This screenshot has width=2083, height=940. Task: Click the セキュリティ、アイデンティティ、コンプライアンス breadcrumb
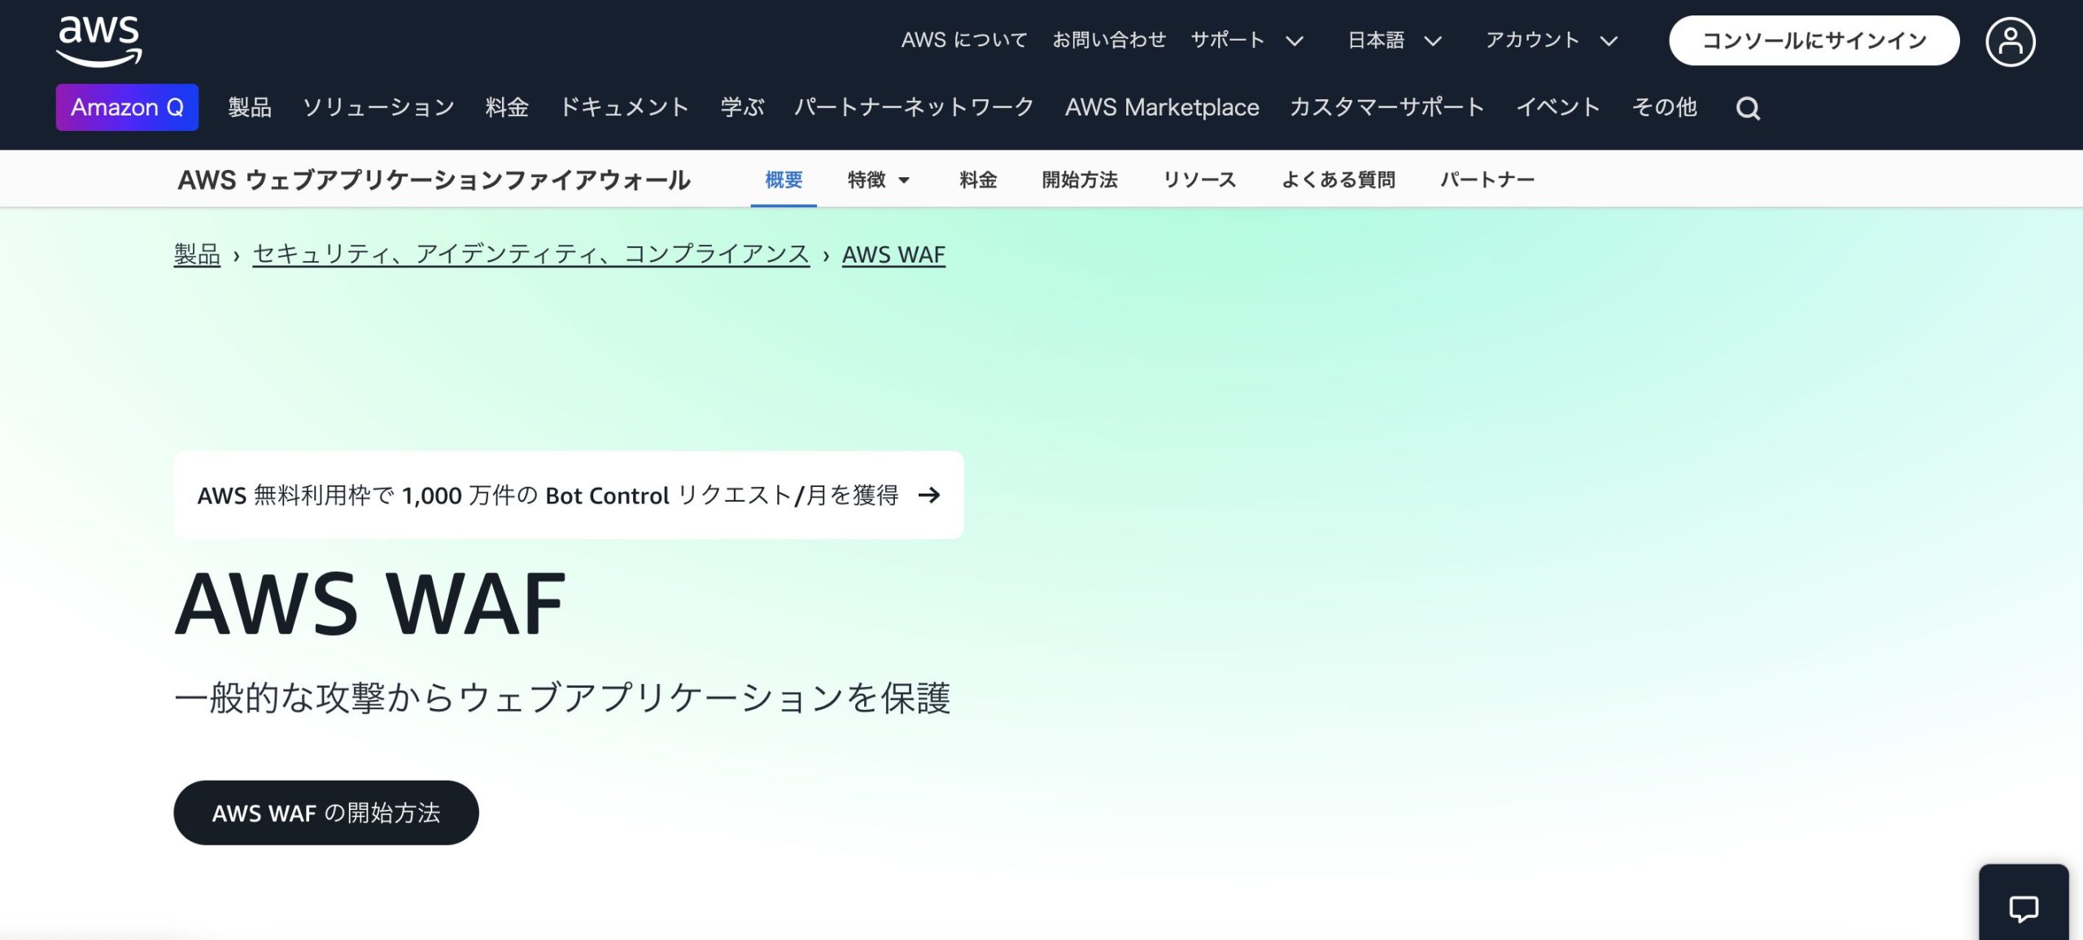531,255
